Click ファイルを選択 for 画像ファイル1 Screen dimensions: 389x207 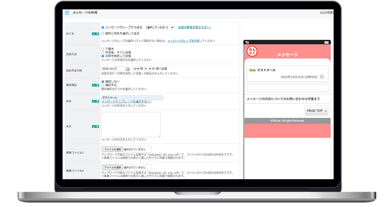coord(113,149)
